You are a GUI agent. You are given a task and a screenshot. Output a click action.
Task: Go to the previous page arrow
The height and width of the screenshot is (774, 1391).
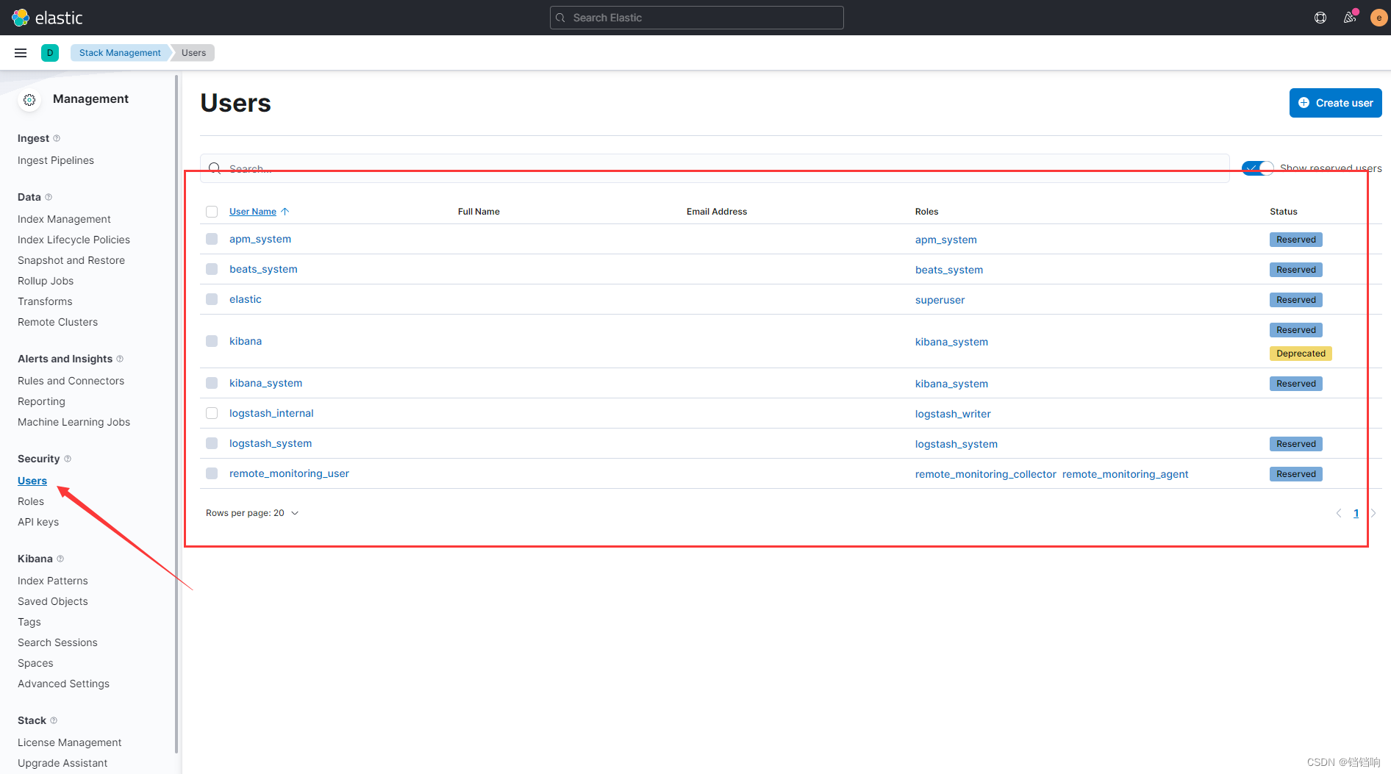[1339, 513]
